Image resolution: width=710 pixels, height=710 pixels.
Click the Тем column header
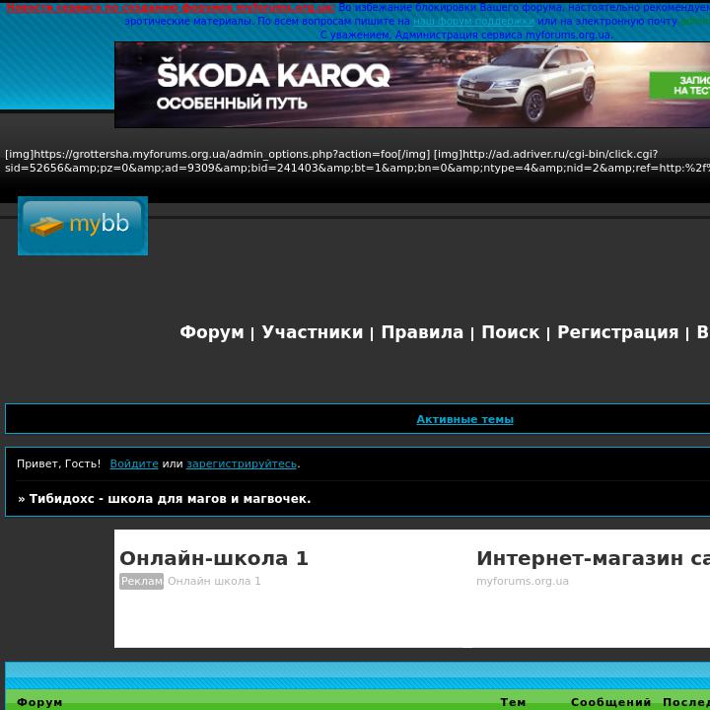click(x=513, y=702)
